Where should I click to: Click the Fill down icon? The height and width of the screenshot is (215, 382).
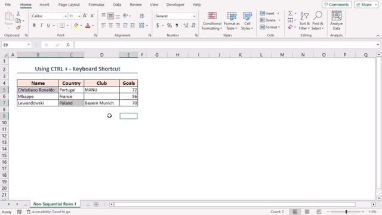coord(290,20)
